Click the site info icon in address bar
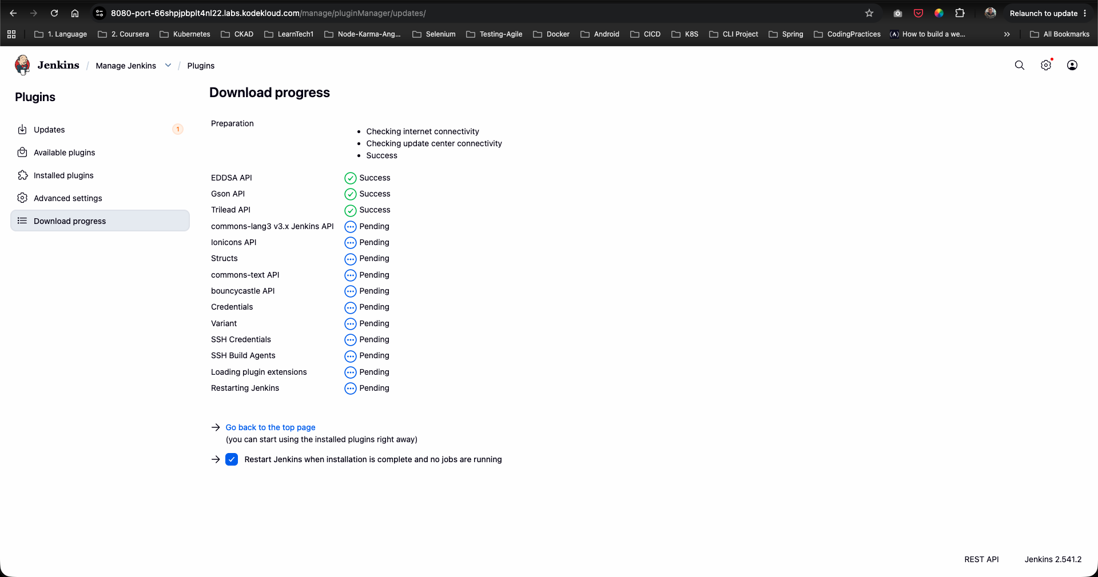This screenshot has width=1098, height=577. tap(100, 13)
